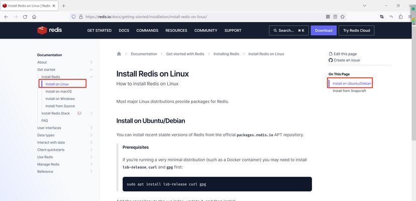Viewport: 416px width, 201px height.
Task: Open the DOCS menu
Action: (x=124, y=31)
